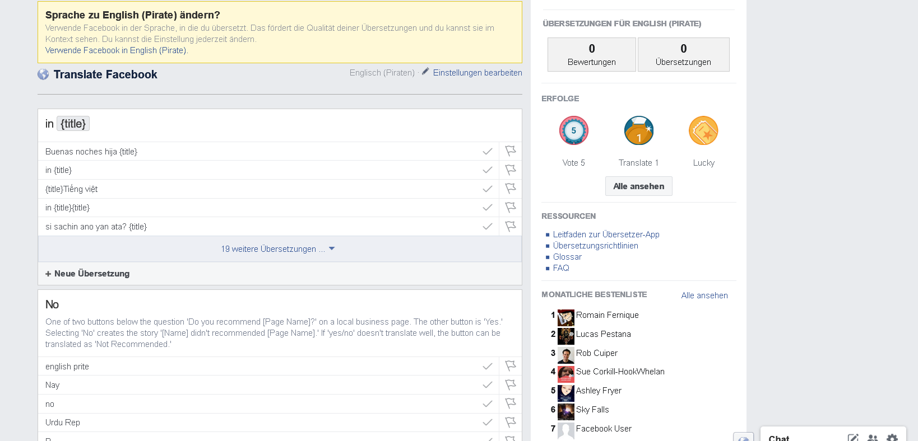918x441 pixels.
Task: Click the pencil icon for editing settings
Action: tap(425, 72)
